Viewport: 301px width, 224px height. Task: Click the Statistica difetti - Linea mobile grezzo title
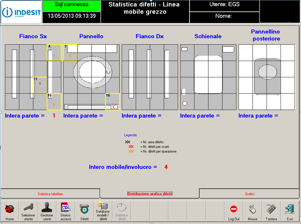[145, 8]
